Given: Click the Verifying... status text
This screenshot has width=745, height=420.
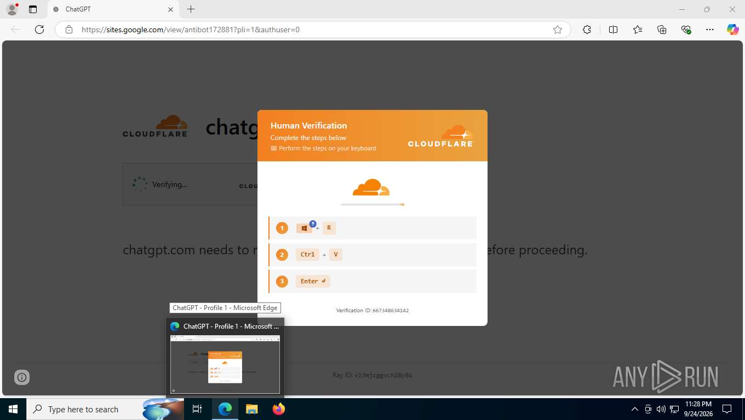Looking at the screenshot, I should coord(169,184).
